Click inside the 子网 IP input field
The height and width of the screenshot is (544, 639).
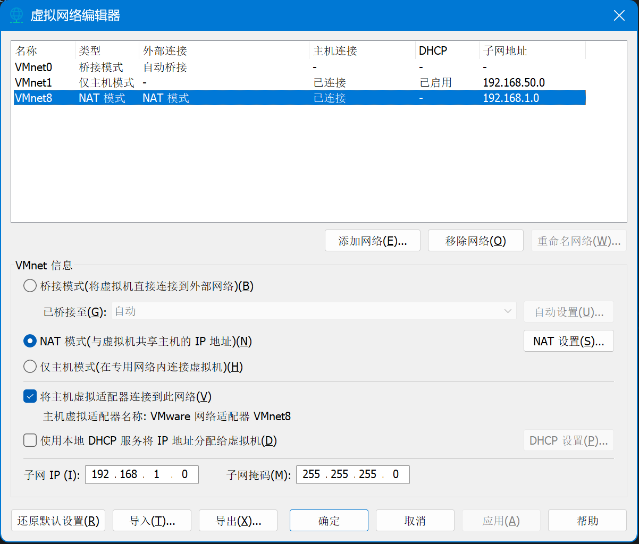coord(141,474)
